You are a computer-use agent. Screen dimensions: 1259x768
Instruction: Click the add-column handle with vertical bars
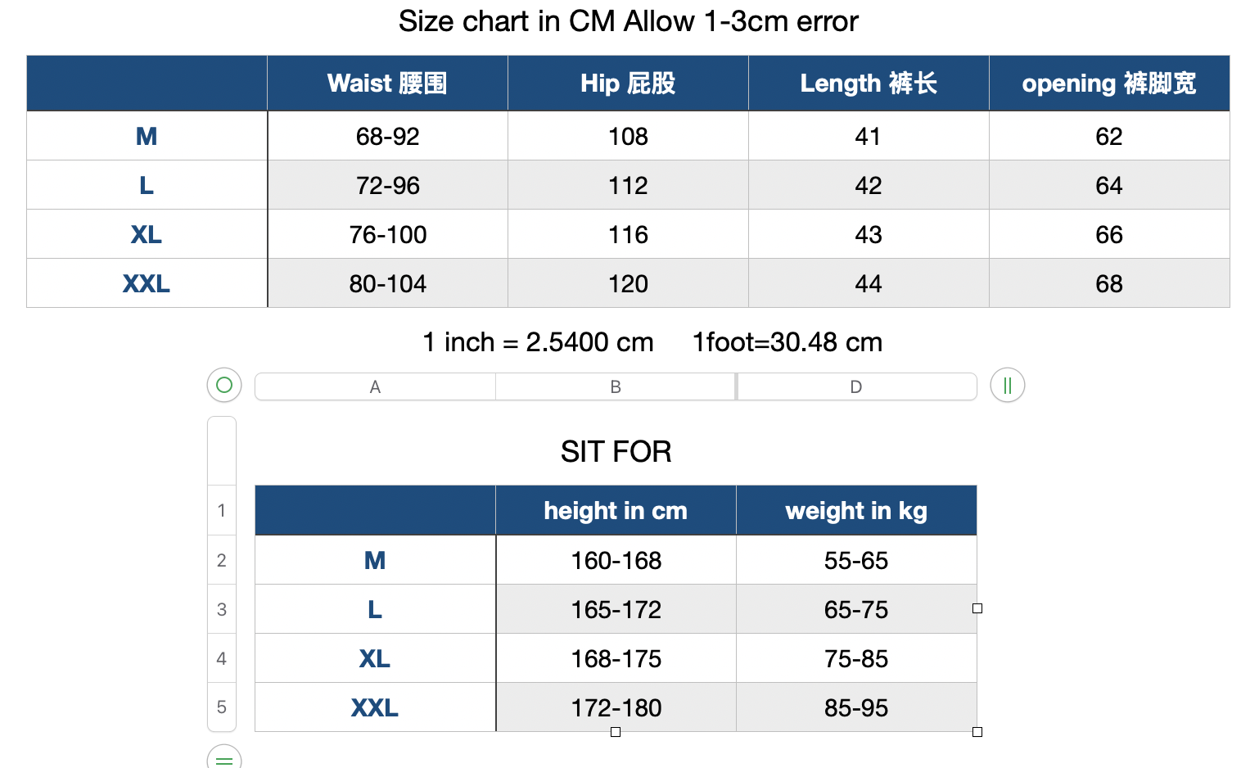pyautogui.click(x=1008, y=385)
